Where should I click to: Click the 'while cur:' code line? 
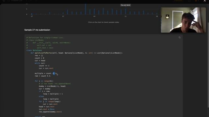click(40, 63)
